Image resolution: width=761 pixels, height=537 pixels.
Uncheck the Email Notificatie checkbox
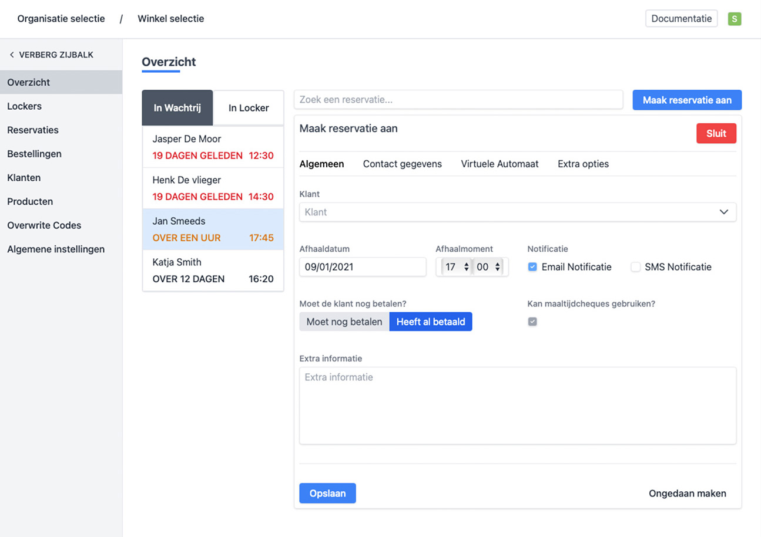pyautogui.click(x=532, y=267)
